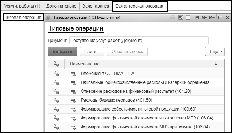Click the lock icon in the table header
The width and height of the screenshot is (232, 133).
(56, 64)
